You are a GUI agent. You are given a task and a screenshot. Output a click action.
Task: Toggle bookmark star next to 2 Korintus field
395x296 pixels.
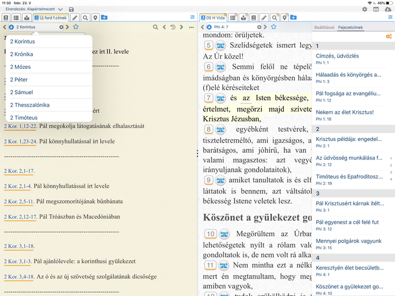click(x=76, y=26)
